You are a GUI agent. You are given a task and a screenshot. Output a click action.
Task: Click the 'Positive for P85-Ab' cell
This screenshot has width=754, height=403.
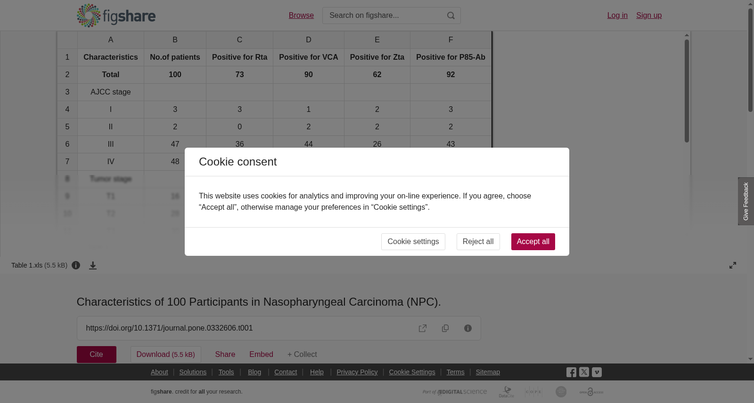pyautogui.click(x=451, y=57)
